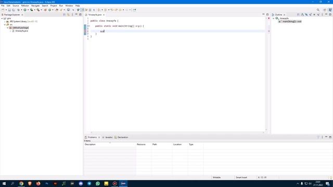This screenshot has height=187, width=333.
Task: Open the Run dropdown arrow
Action: click(28, 10)
